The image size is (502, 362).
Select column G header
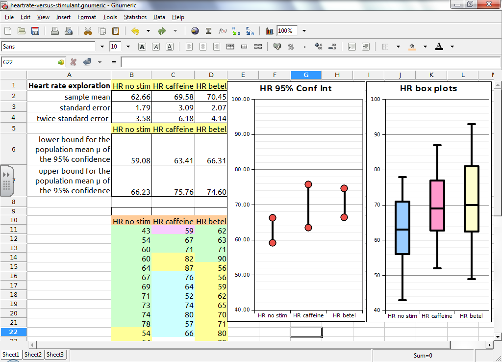tap(306, 75)
